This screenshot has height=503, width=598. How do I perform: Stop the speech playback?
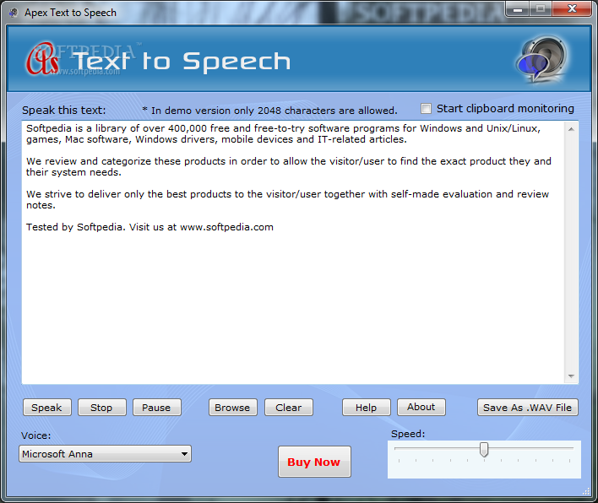click(102, 408)
